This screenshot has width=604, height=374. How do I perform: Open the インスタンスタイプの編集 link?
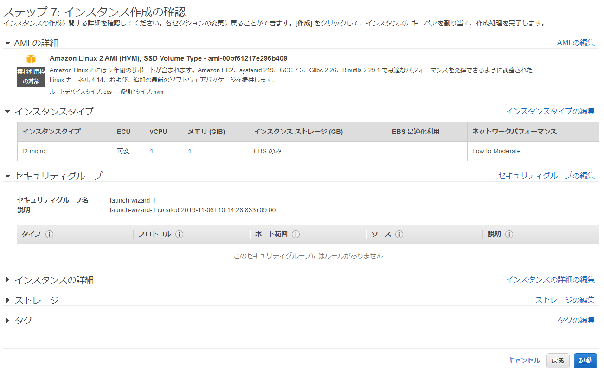click(x=550, y=111)
